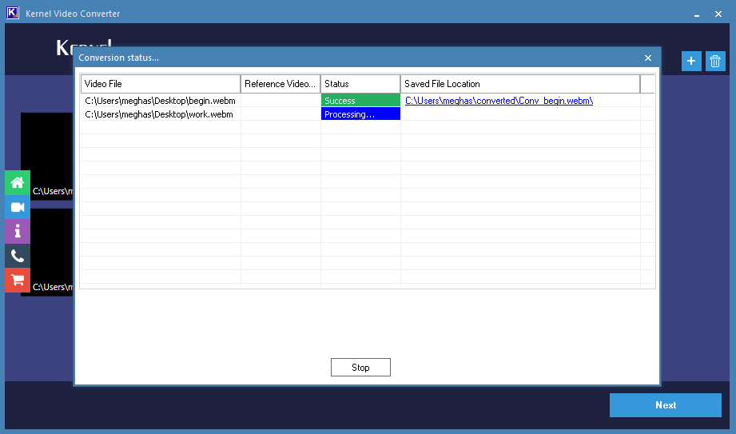Stop the conversion with the Stop button
736x434 pixels.
pyautogui.click(x=360, y=368)
